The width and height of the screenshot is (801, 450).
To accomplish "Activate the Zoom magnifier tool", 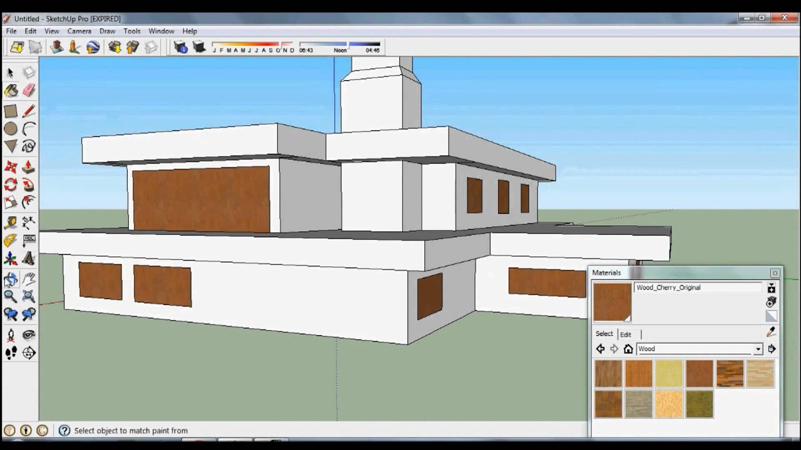I will point(11,297).
